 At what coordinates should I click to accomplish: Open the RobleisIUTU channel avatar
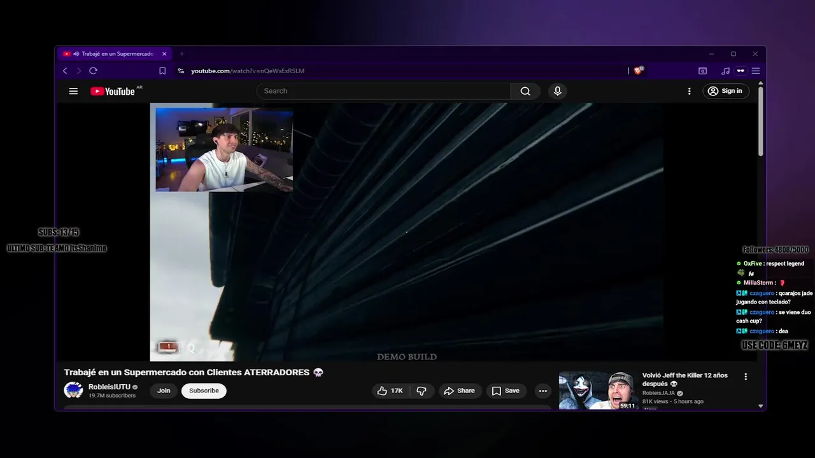pyautogui.click(x=73, y=390)
